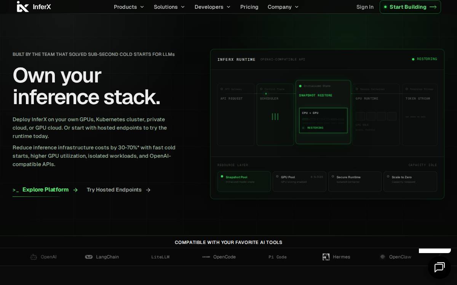Click the OPENAI-COMPATIBLE API label
Image resolution: width=457 pixels, height=285 pixels.
coord(283,60)
